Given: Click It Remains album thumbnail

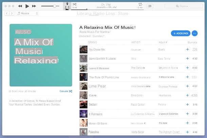Looking at the screenshot, I should (x=83, y=114).
